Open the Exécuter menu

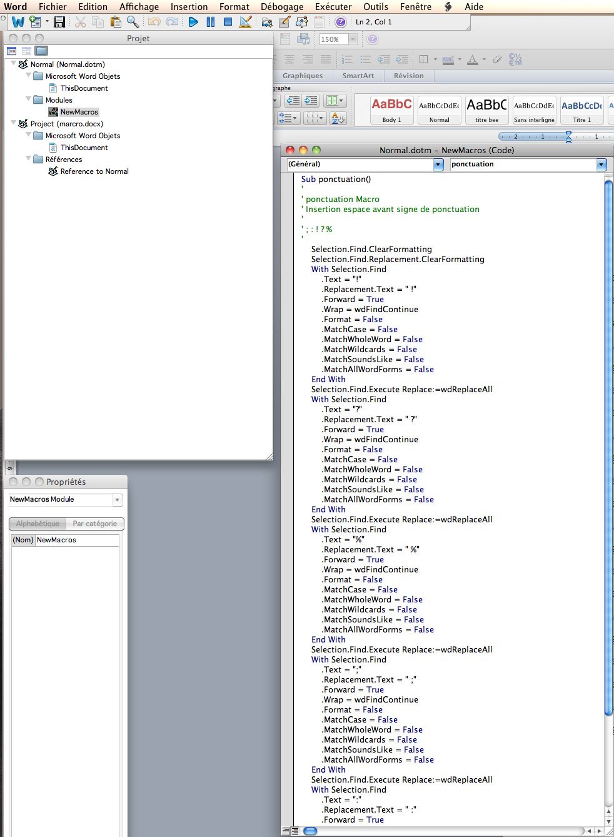point(333,7)
